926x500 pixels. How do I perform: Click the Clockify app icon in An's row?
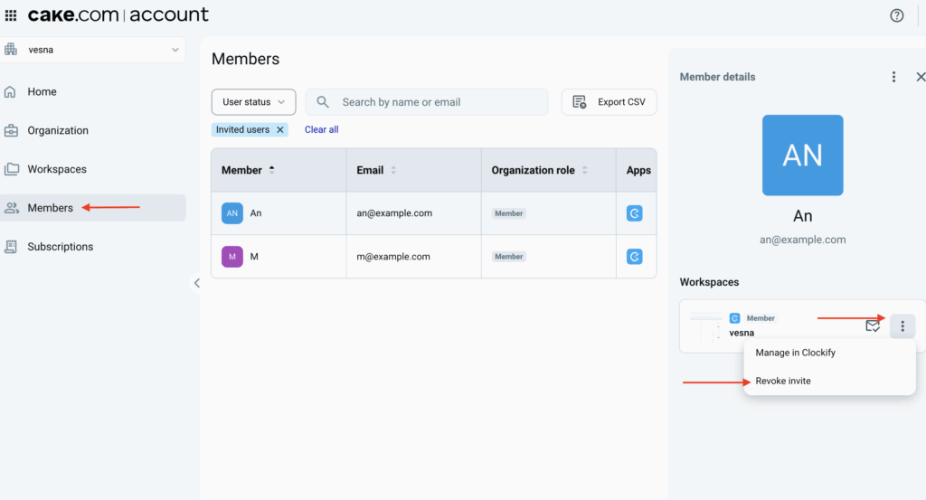pyautogui.click(x=635, y=213)
